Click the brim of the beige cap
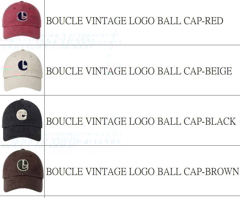This screenshot has width=240, height=198. click(x=23, y=84)
